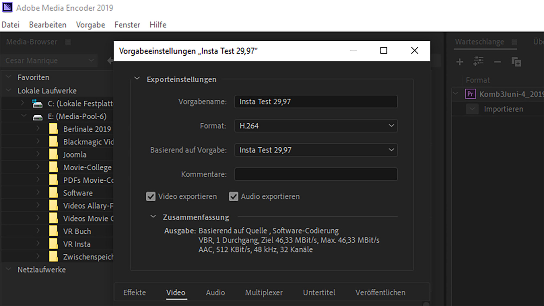The height and width of the screenshot is (306, 544).
Task: Collapse the Exporteinstellungen section
Action: point(137,79)
